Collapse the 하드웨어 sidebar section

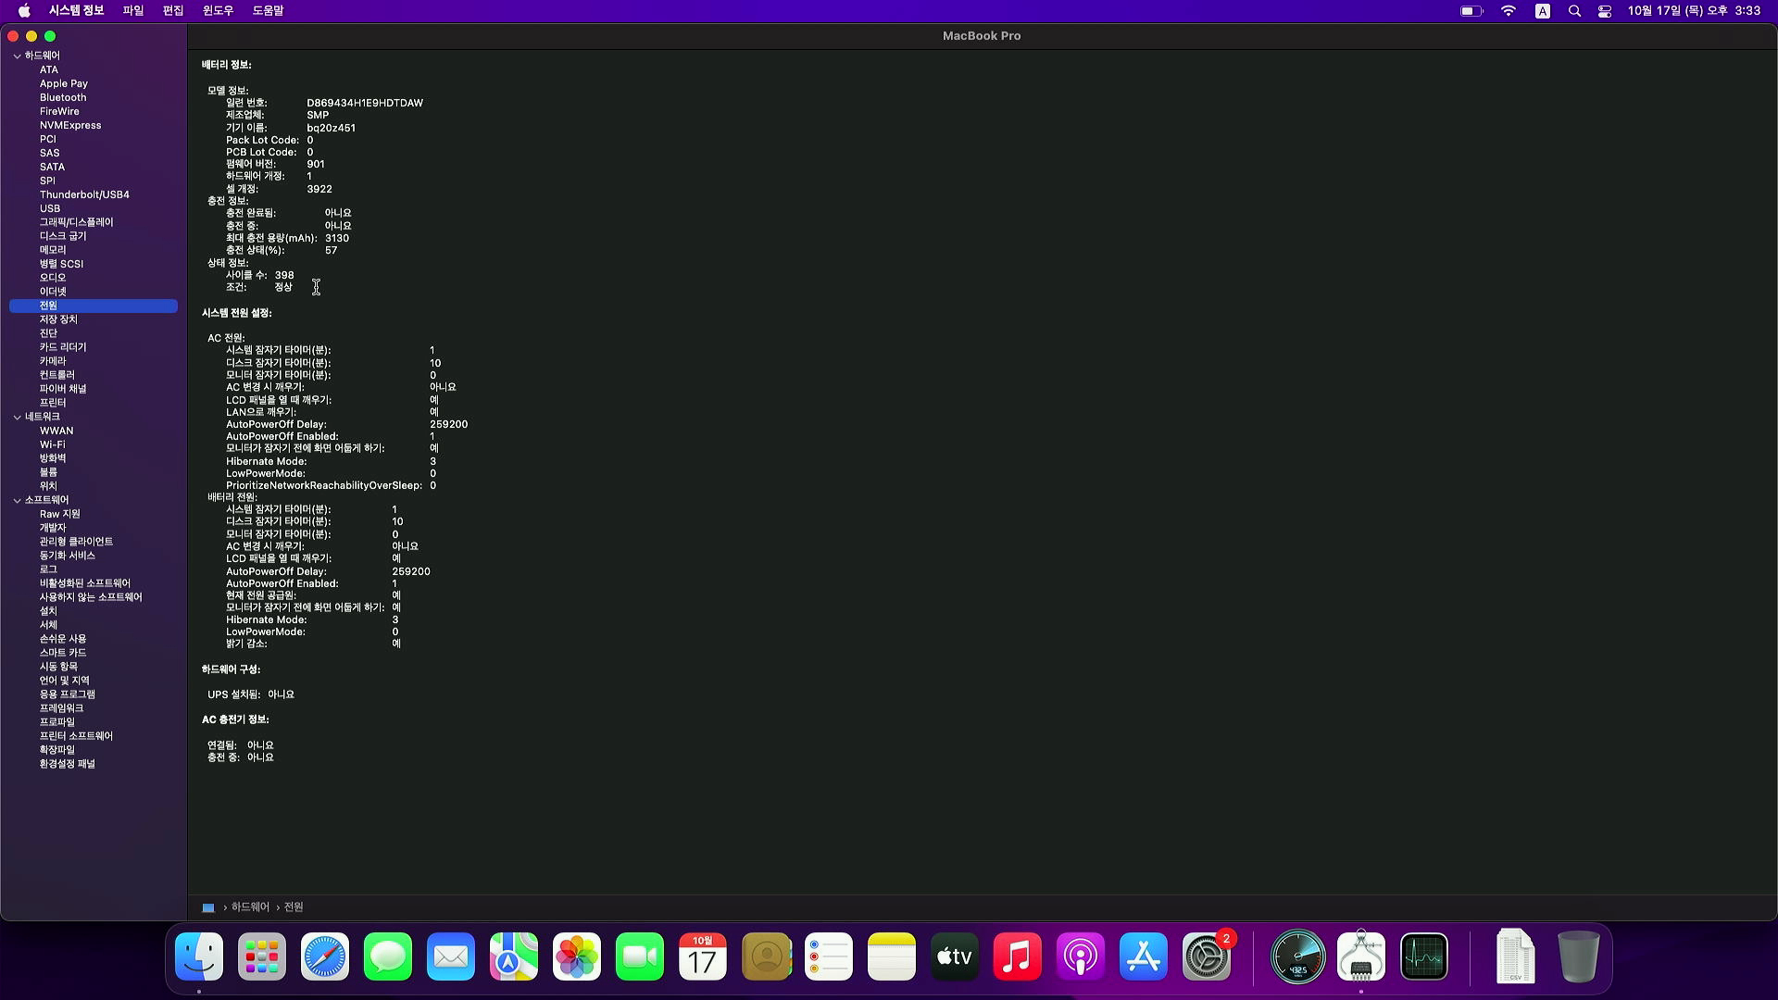pyautogui.click(x=17, y=56)
